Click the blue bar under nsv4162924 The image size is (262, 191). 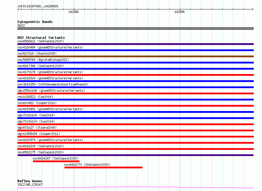point(135,81)
